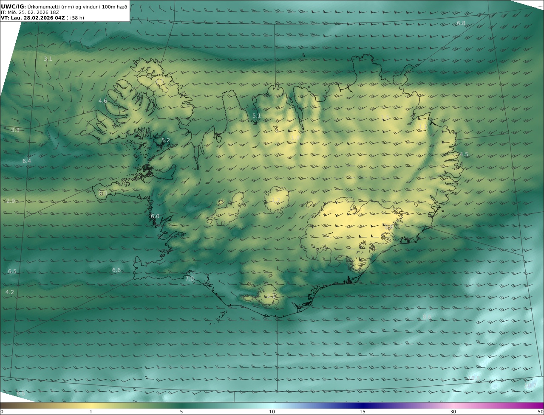Click the 50 mm end of the color scale
The height and width of the screenshot is (415, 544).
pyautogui.click(x=540, y=412)
